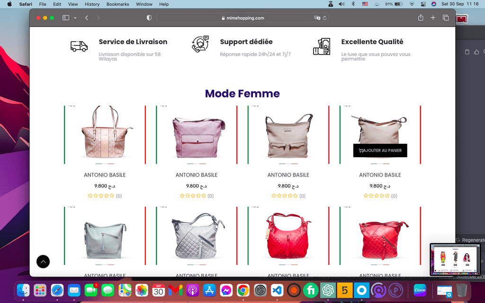Open the US flag input source menu
The image size is (485, 303).
coord(365,4)
